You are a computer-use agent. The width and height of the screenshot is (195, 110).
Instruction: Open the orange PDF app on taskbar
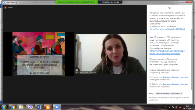[x=48, y=107]
